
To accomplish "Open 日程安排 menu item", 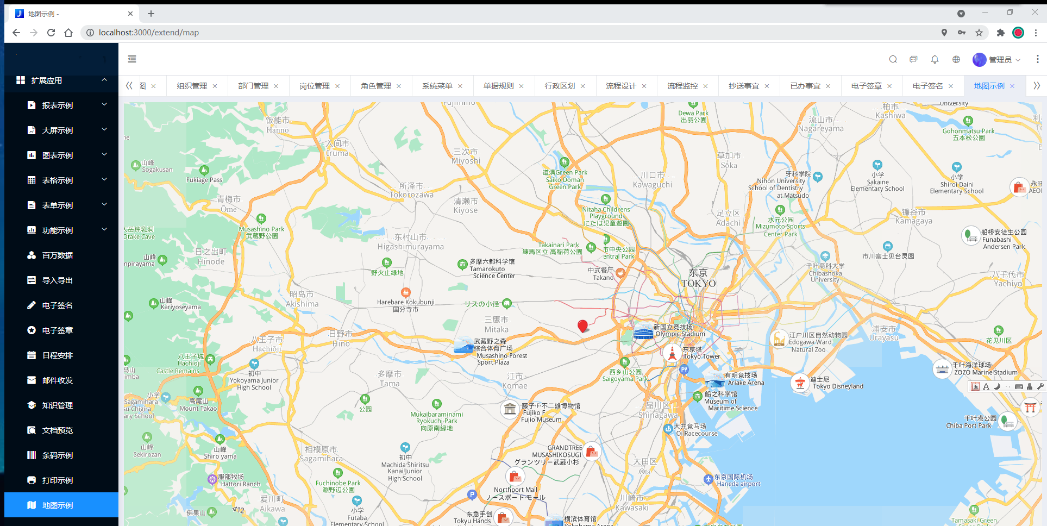I will [x=61, y=355].
